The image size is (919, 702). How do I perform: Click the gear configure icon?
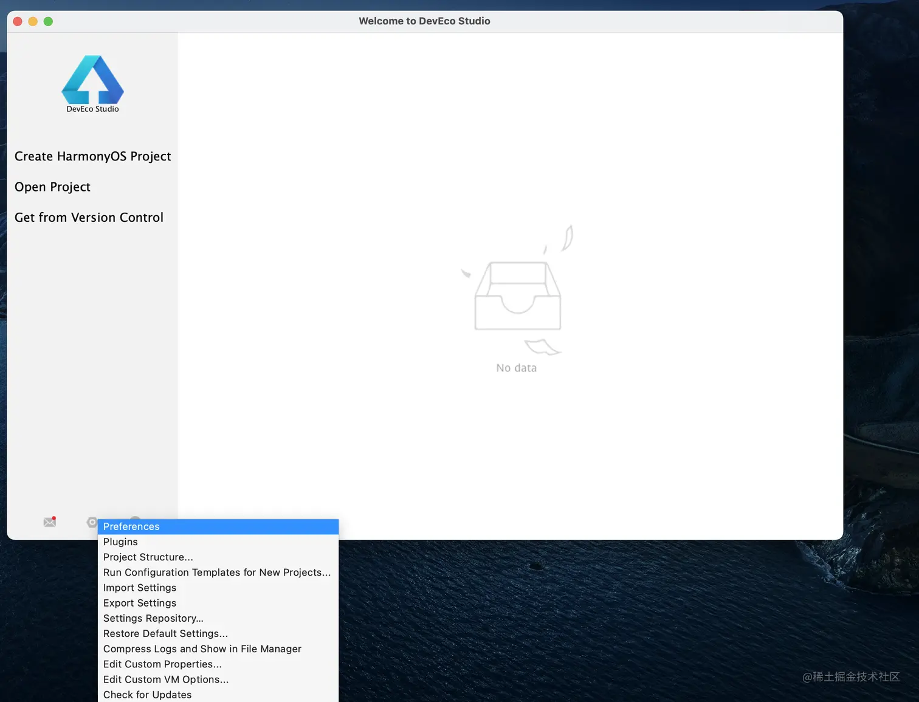pyautogui.click(x=92, y=522)
